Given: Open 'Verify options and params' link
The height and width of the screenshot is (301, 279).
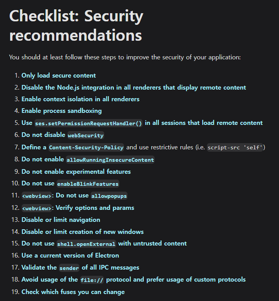Looking at the screenshot, I should click(x=78, y=208).
